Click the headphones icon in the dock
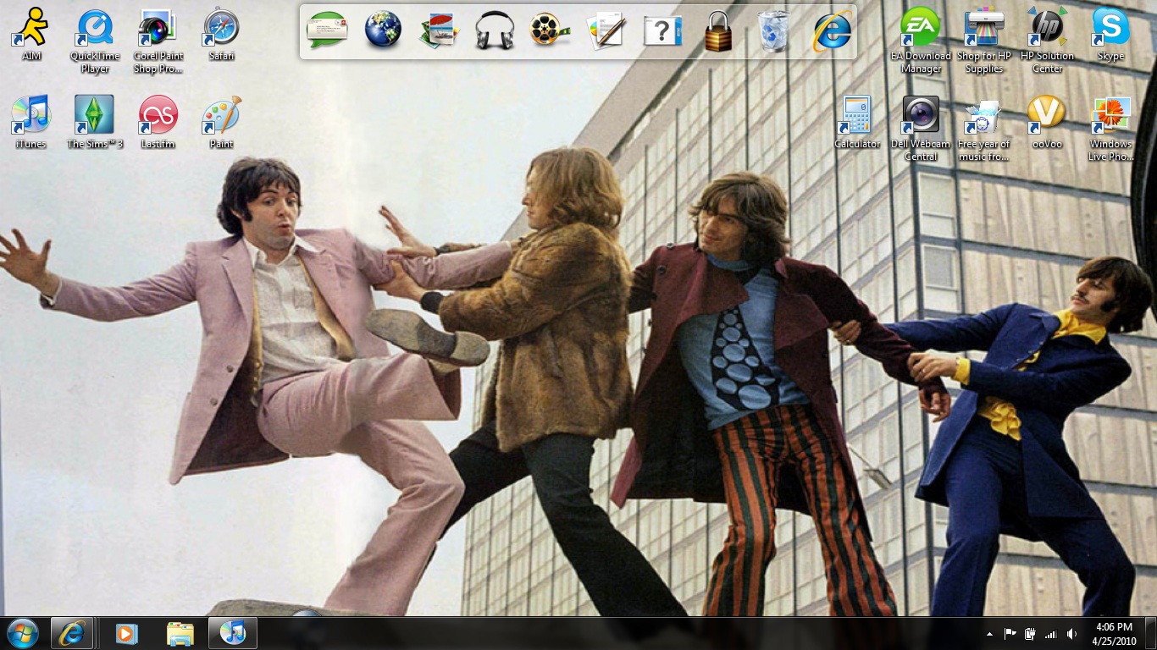Image resolution: width=1157 pixels, height=650 pixels. (x=495, y=31)
